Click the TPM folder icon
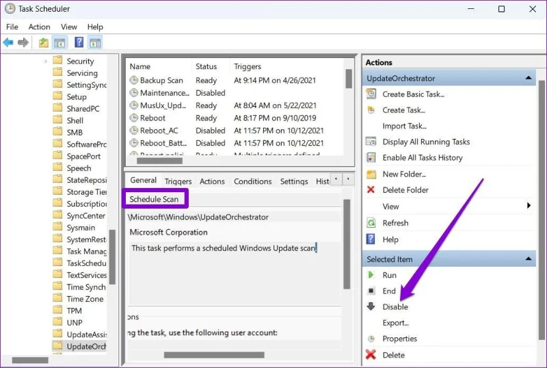Screen dimensions: 547x368 57,310
